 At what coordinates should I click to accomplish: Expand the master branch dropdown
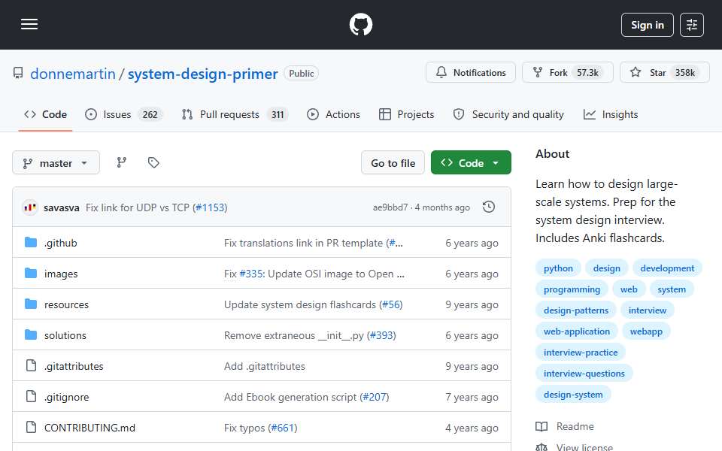(x=56, y=163)
